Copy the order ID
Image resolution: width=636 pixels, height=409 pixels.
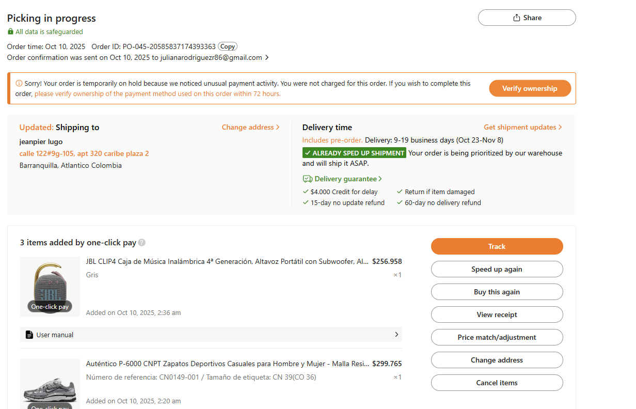[x=227, y=46]
